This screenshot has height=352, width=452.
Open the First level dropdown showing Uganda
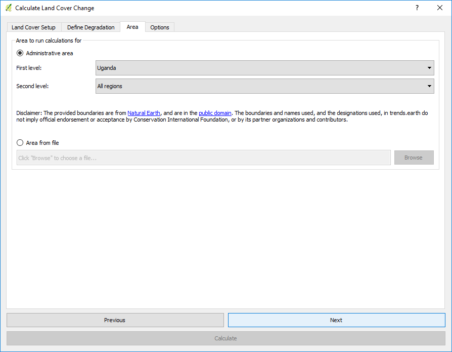(264, 68)
